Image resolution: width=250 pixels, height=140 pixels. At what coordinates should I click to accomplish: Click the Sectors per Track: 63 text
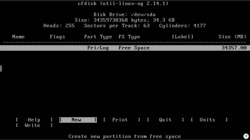[x=117, y=26]
